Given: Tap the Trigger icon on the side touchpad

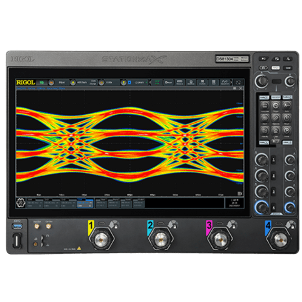Looking at the screenshot, I should 276,106.
